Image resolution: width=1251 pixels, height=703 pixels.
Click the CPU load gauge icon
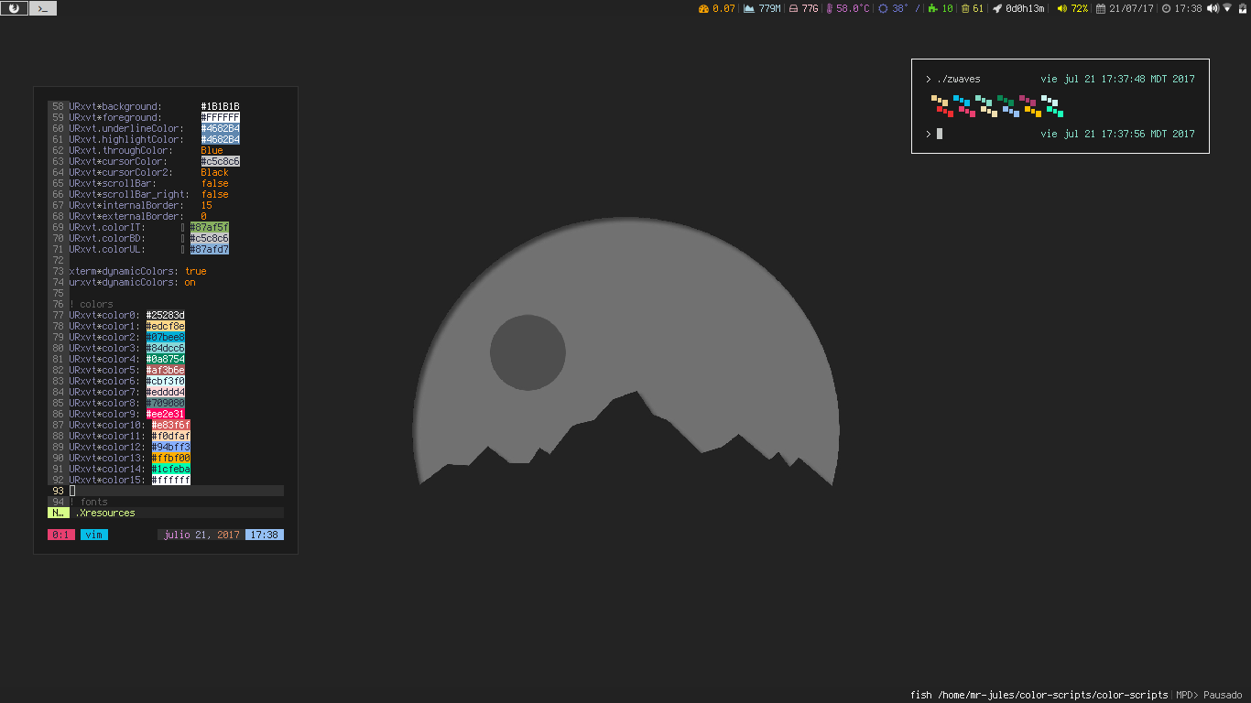(x=703, y=8)
